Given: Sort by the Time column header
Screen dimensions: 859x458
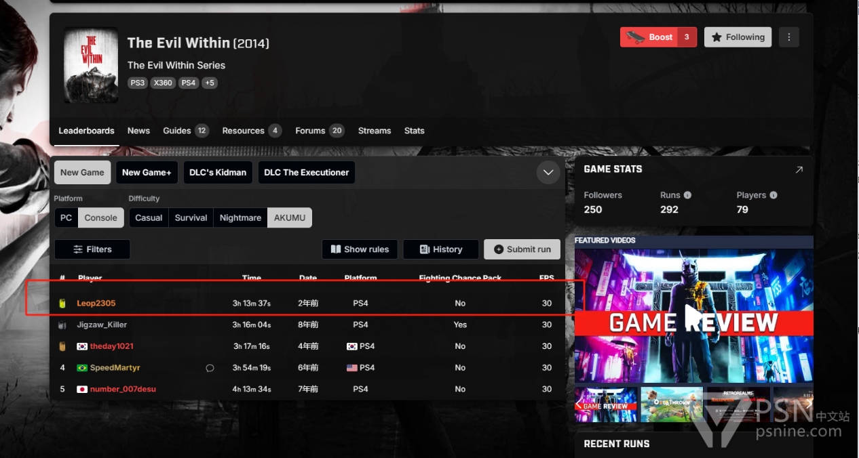Looking at the screenshot, I should pyautogui.click(x=251, y=278).
